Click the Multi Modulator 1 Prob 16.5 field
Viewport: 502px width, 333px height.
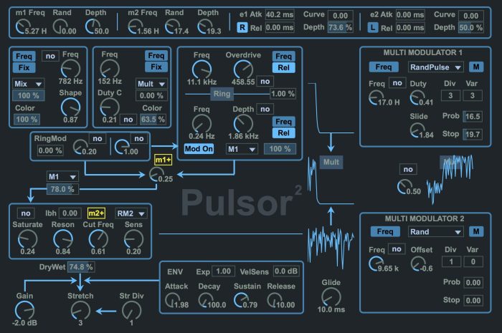[x=473, y=116]
